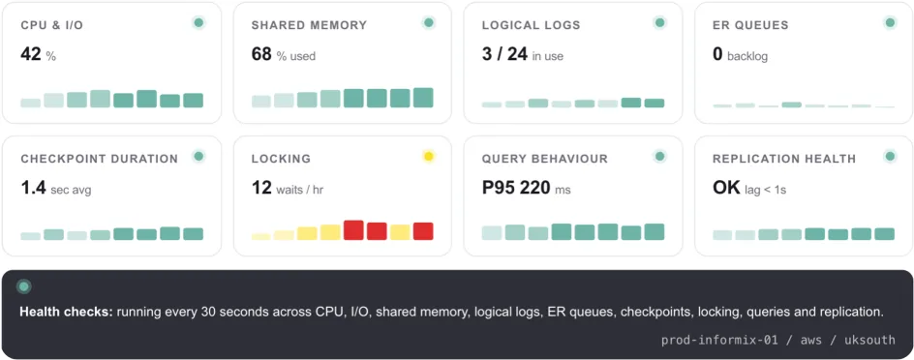Click the Replication Health status dot
914x360 pixels.
pos(890,156)
